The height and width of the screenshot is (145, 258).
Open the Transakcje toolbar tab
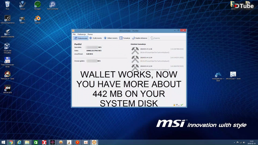tap(125, 38)
